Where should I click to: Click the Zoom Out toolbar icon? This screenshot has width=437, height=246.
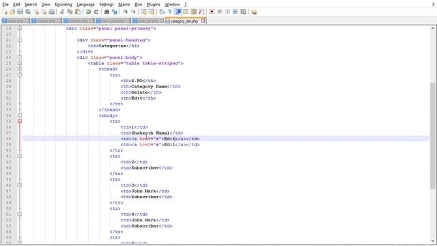click(133, 12)
